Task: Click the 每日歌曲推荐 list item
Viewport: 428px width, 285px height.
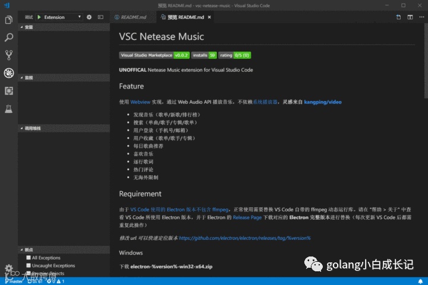Action: coord(148,146)
